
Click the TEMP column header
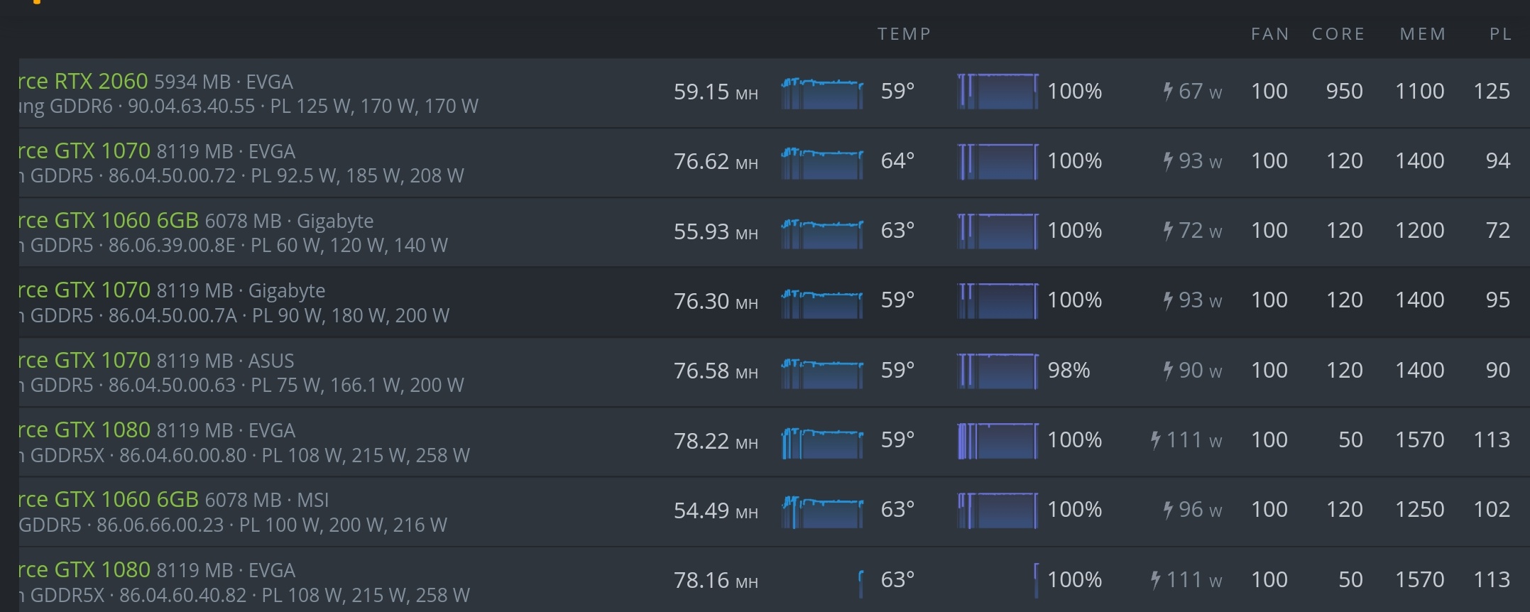pos(904,34)
